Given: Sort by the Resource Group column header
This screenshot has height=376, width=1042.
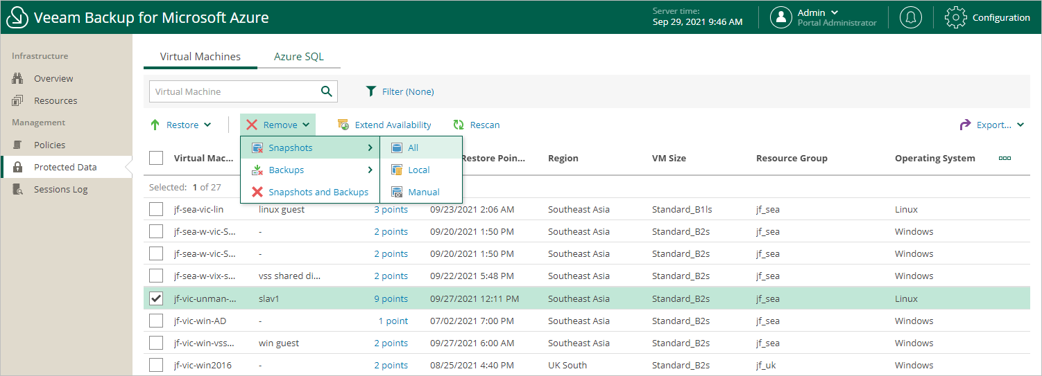Looking at the screenshot, I should [x=792, y=159].
